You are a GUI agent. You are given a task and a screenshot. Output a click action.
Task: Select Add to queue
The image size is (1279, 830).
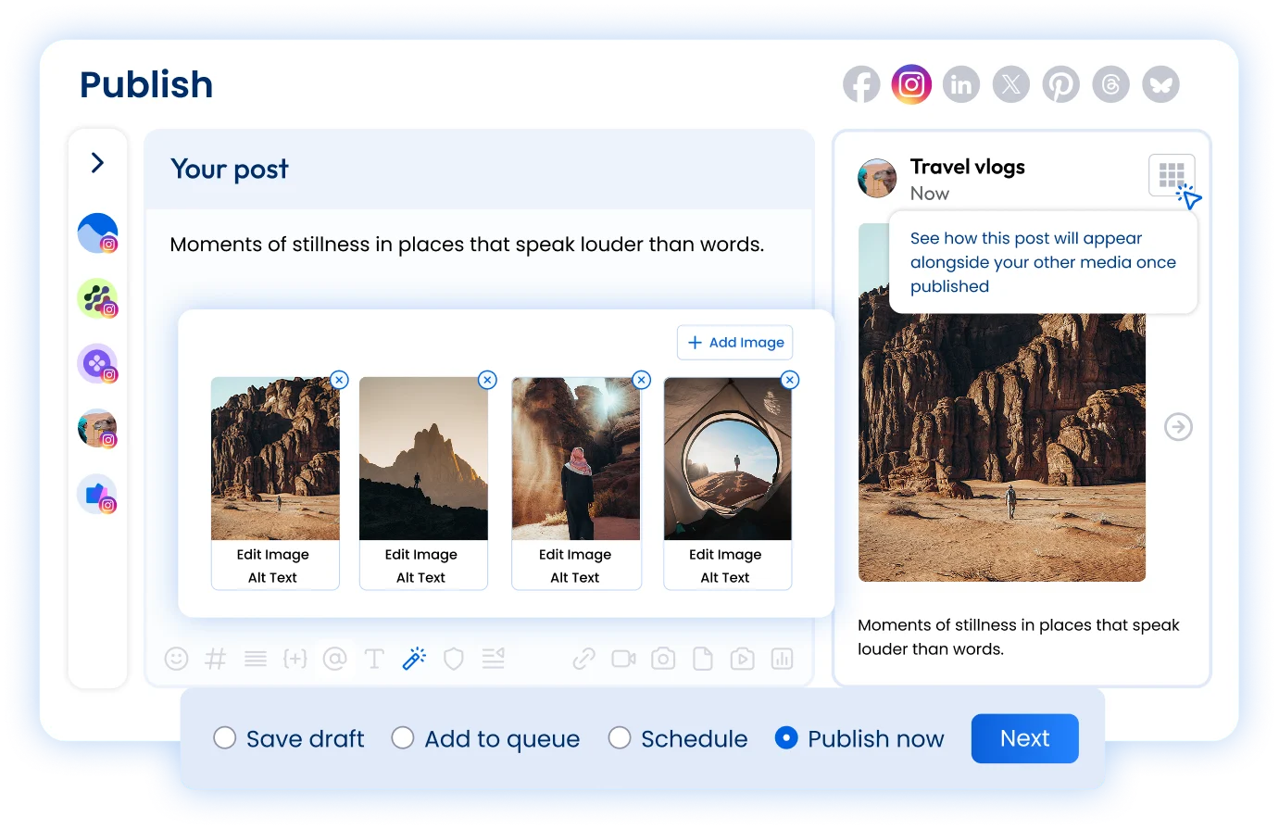[403, 738]
